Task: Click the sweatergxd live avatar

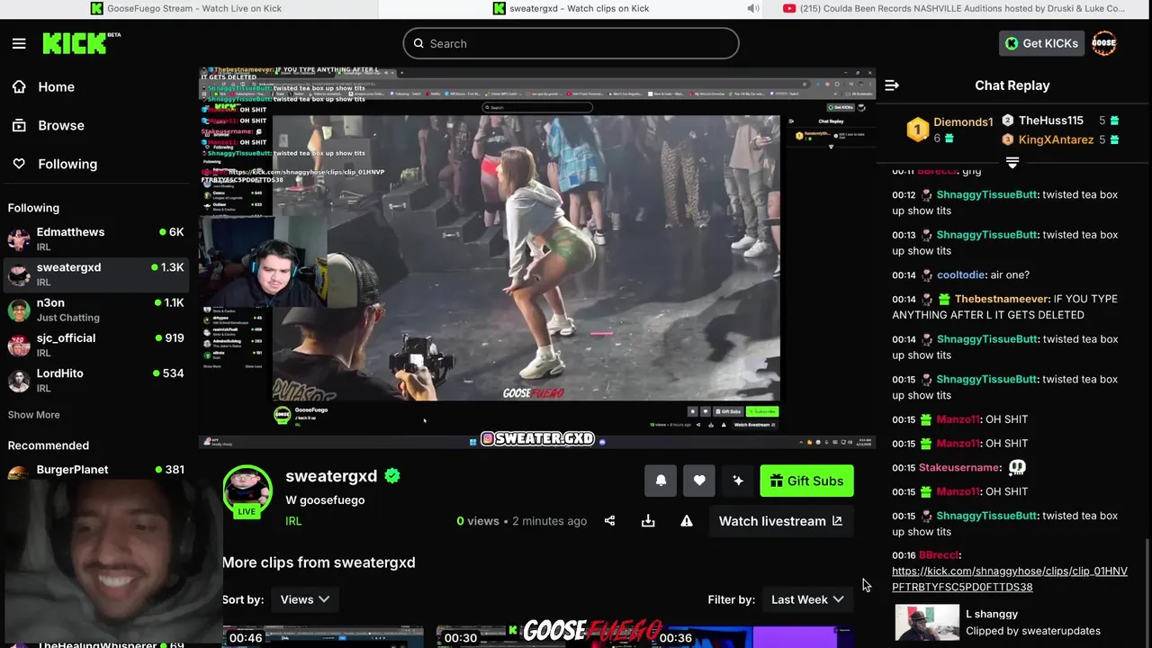Action: (247, 490)
